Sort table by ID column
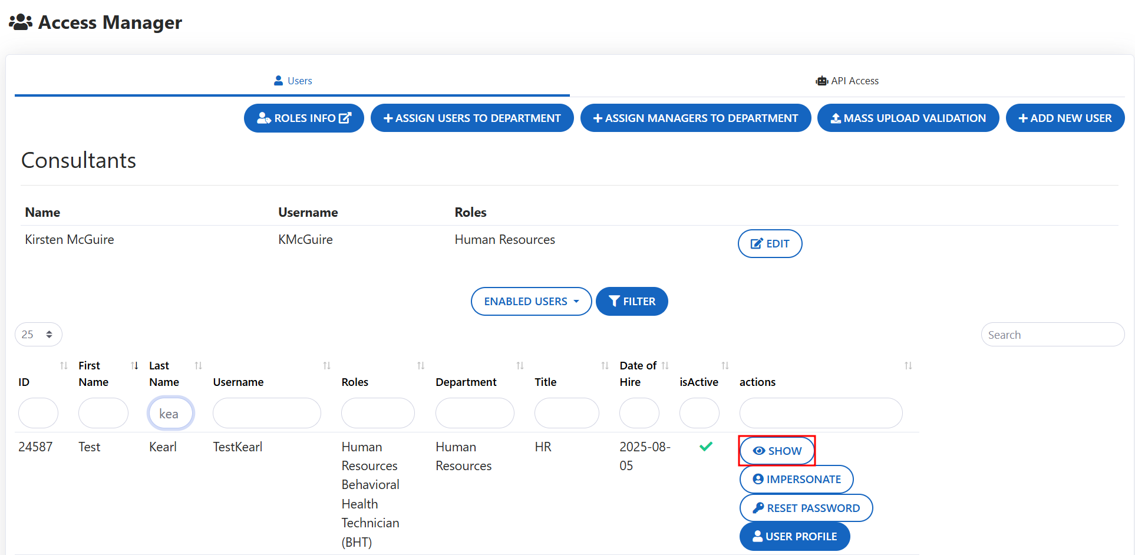The width and height of the screenshot is (1135, 555). click(24, 382)
